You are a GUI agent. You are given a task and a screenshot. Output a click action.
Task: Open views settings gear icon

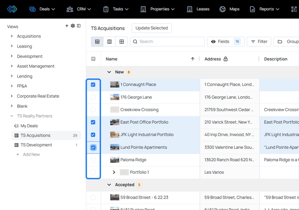tap(73, 26)
